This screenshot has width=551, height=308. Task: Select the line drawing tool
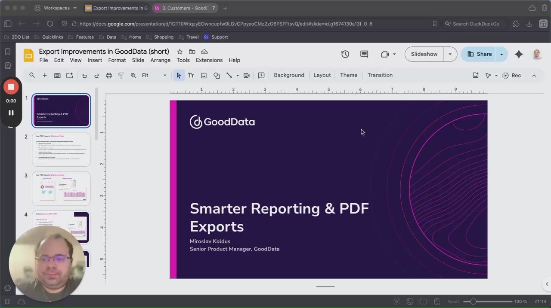click(x=229, y=75)
